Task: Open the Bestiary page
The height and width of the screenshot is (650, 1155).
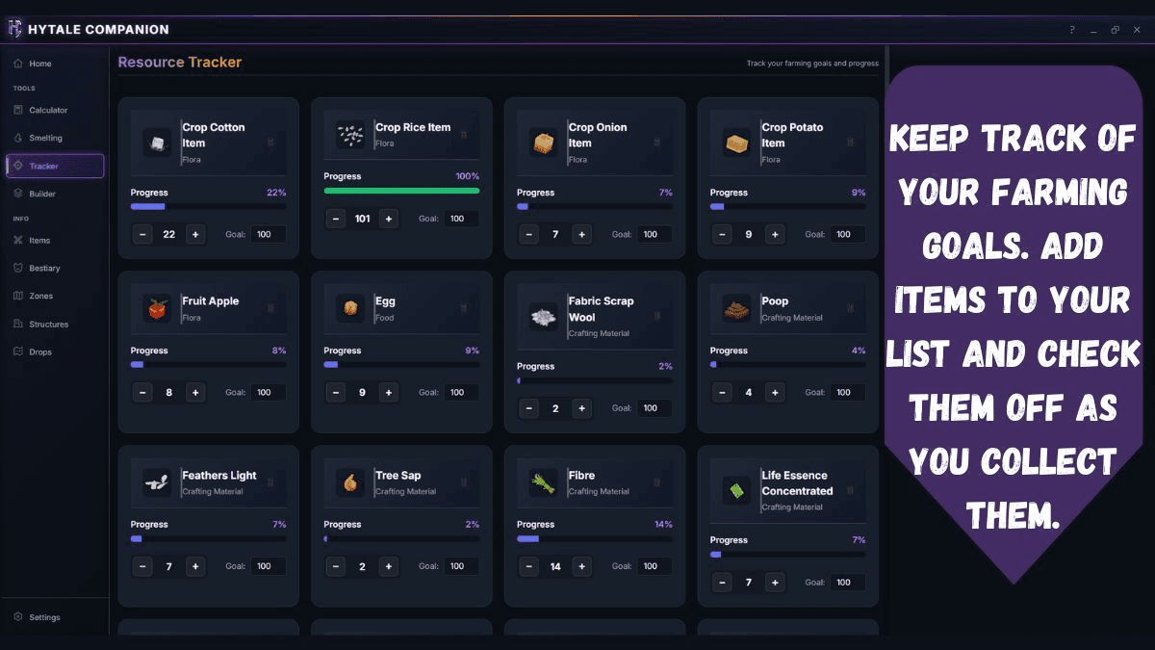Action: click(x=55, y=268)
